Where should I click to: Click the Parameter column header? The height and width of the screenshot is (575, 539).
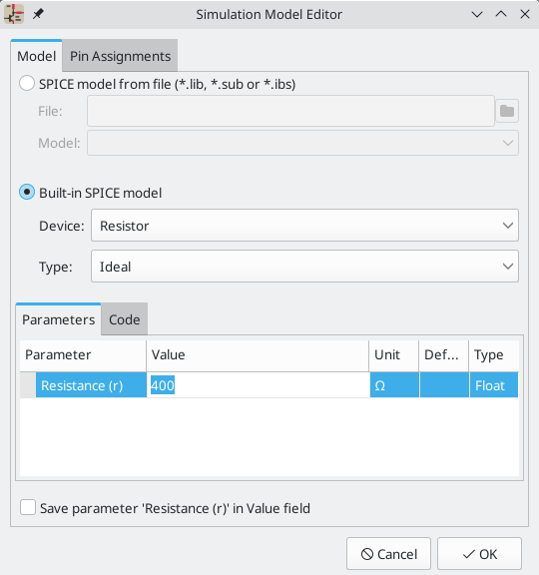(83, 355)
